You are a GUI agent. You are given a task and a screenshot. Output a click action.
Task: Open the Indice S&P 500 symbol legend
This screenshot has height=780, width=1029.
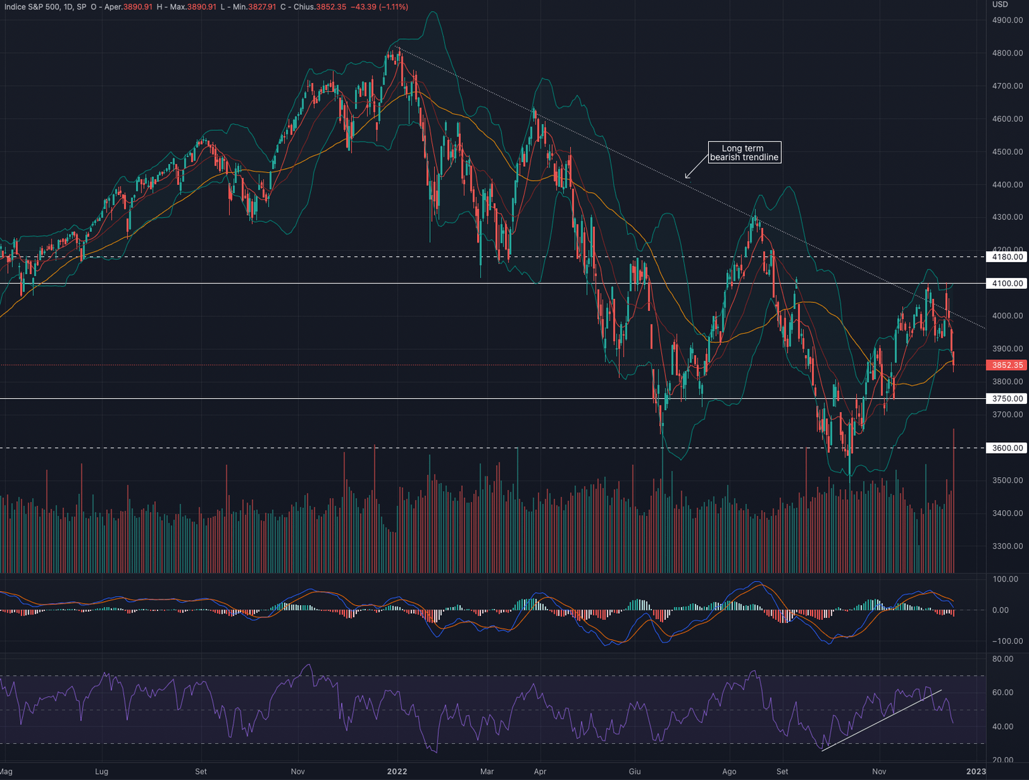(x=30, y=7)
